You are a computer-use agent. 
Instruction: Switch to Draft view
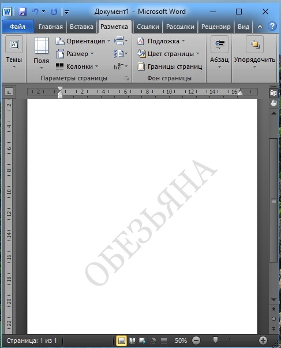[x=164, y=340]
